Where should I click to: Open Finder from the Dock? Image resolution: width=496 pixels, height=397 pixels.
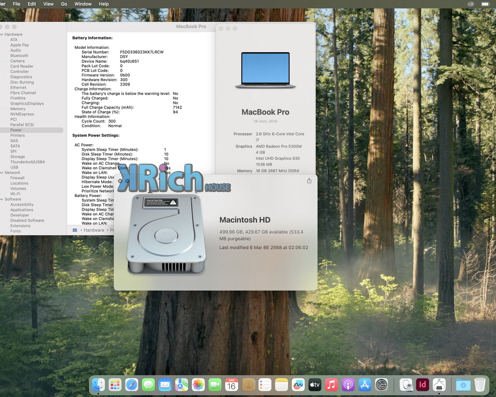tap(98, 385)
